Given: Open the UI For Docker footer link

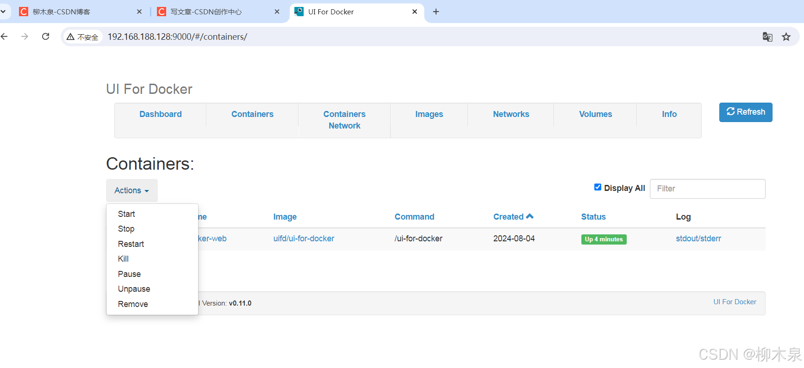Looking at the screenshot, I should [735, 302].
